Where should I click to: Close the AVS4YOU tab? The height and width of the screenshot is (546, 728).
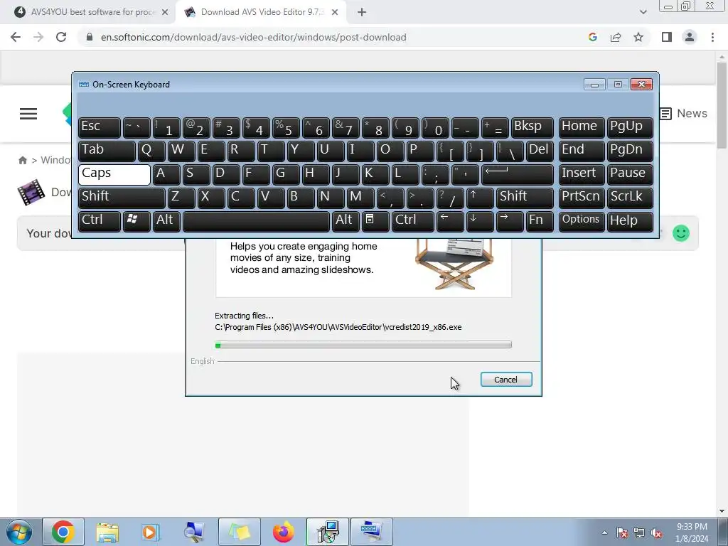pos(165,12)
